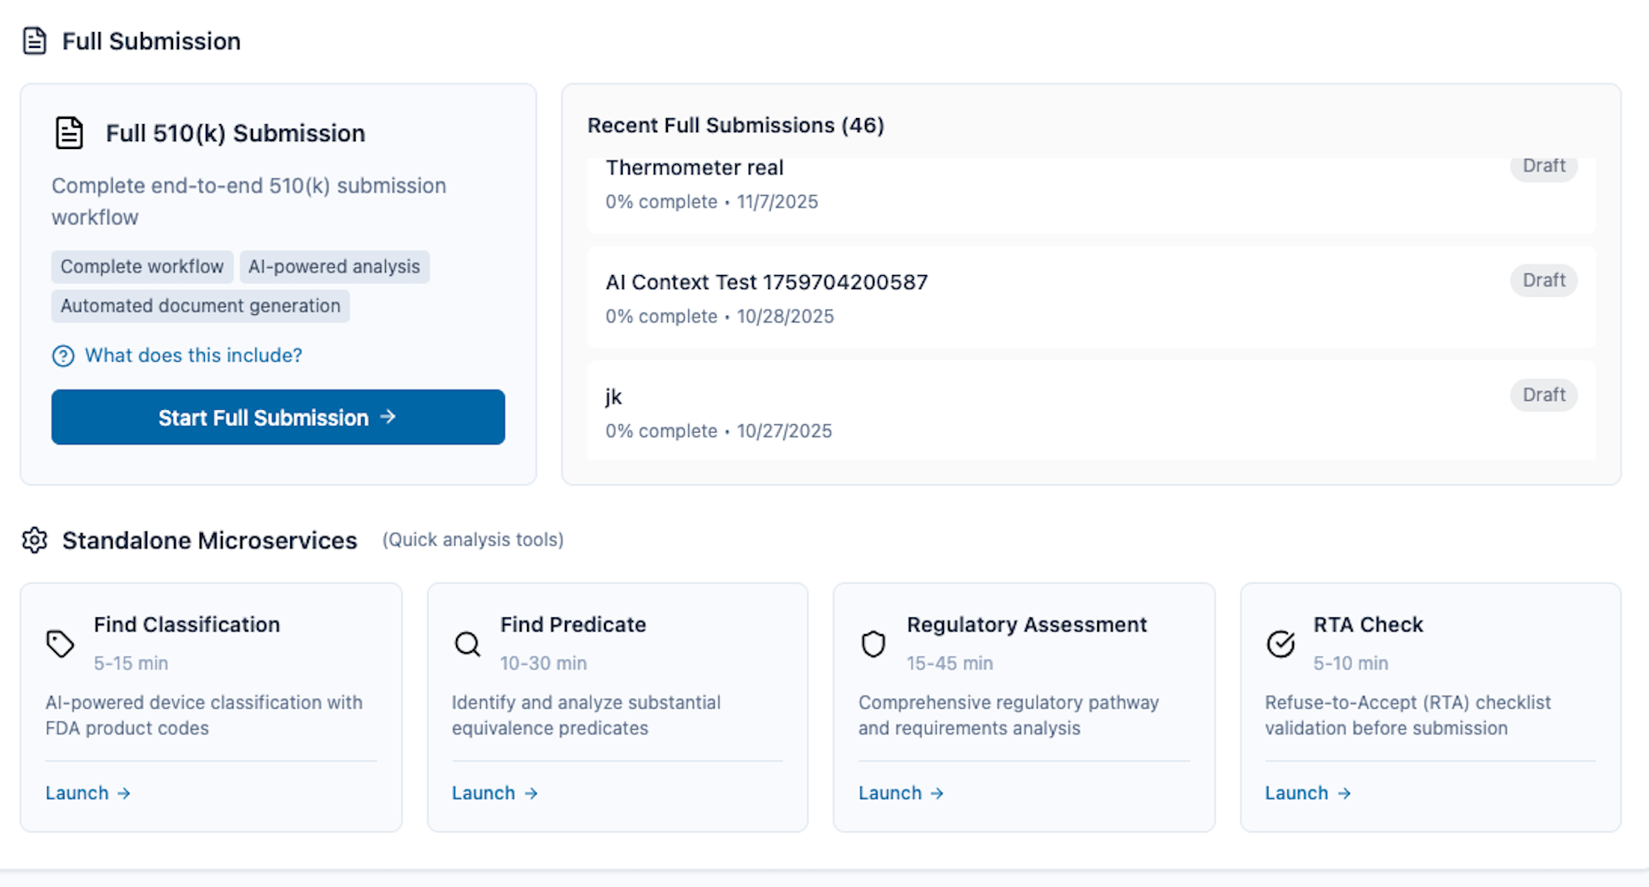This screenshot has height=887, width=1649.
Task: Click the document icon beside Full Submission heading
Action: (x=35, y=40)
